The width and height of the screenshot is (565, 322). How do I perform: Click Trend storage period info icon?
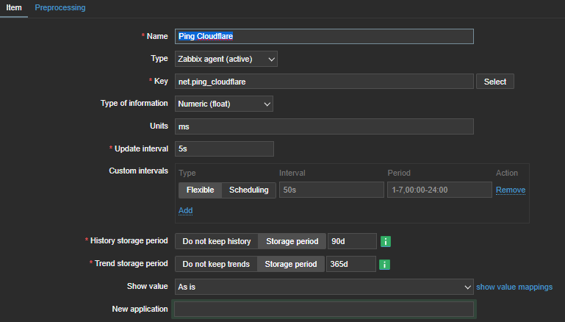coord(386,265)
